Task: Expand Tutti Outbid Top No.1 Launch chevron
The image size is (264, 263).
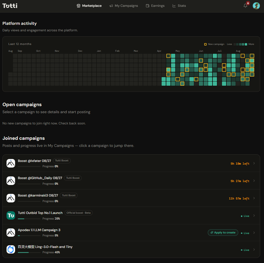Action: click(254, 216)
